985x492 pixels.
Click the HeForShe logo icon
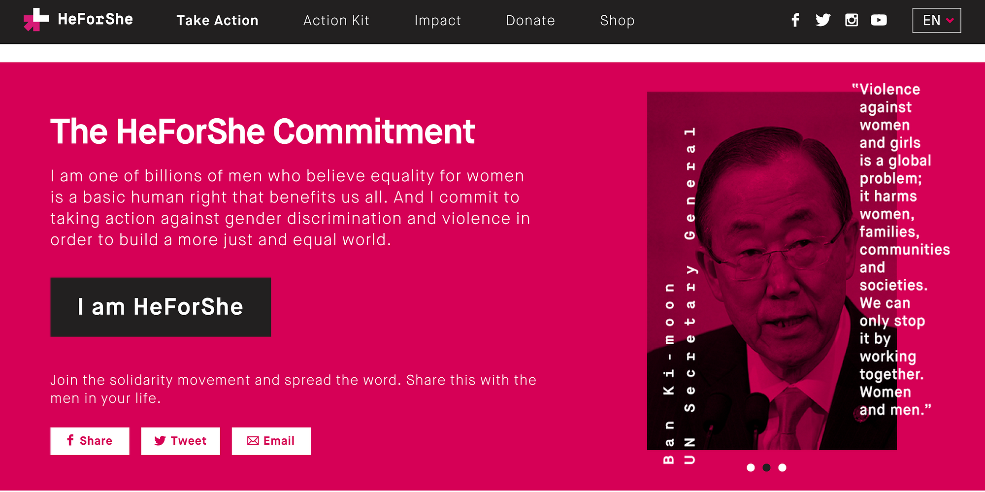[x=36, y=20]
